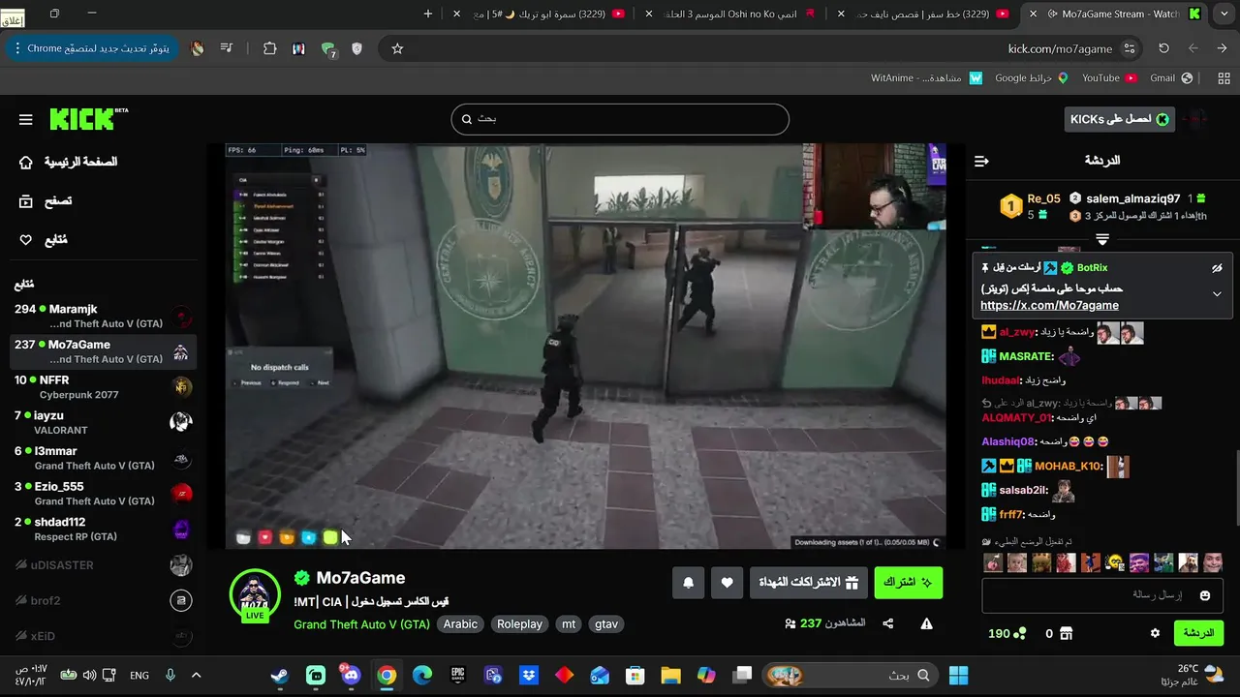Select the mt tag

pos(569,624)
